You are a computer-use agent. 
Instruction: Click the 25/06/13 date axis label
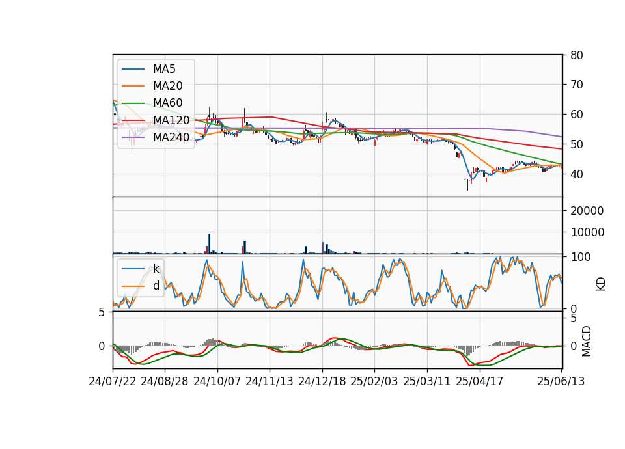[x=561, y=381]
